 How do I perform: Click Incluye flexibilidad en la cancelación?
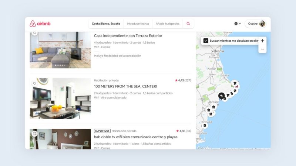(x=117, y=56)
